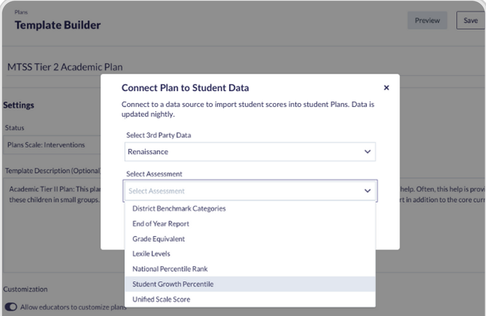This screenshot has height=316, width=486.
Task: Click the Select Assessment chevron arrow
Action: click(367, 191)
